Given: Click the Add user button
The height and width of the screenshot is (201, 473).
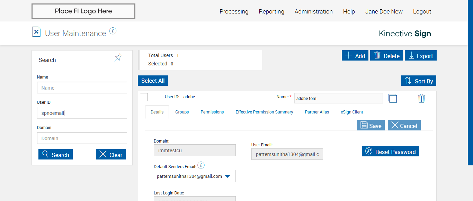Looking at the screenshot, I should coord(355,56).
